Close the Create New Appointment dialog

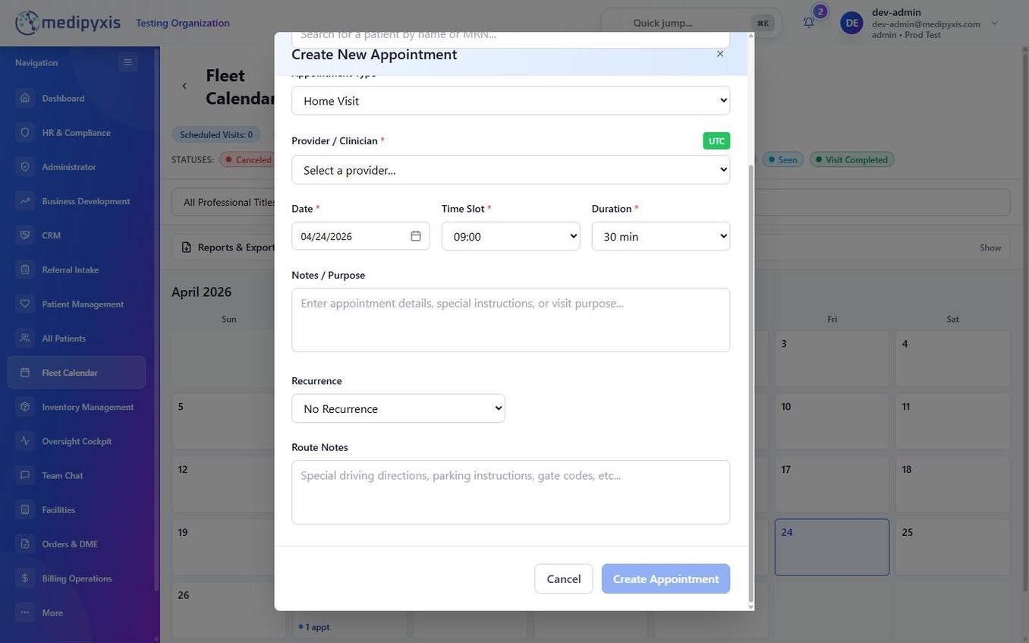pyautogui.click(x=720, y=54)
